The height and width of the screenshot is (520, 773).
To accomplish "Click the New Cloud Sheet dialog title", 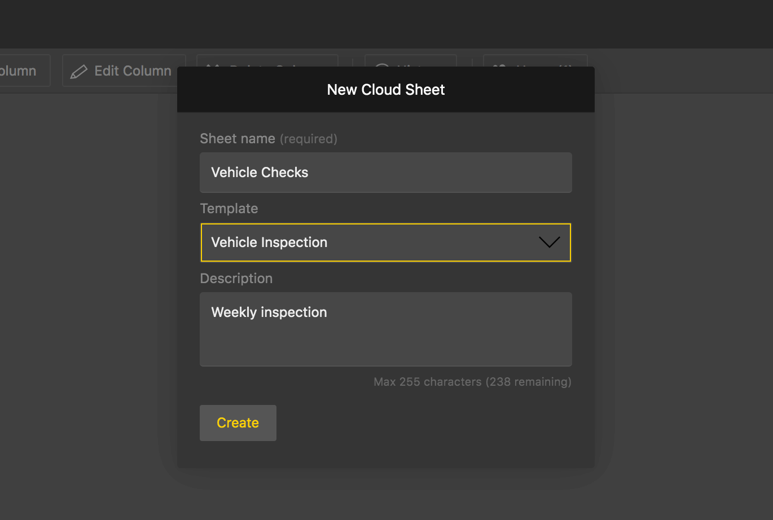I will (x=386, y=90).
